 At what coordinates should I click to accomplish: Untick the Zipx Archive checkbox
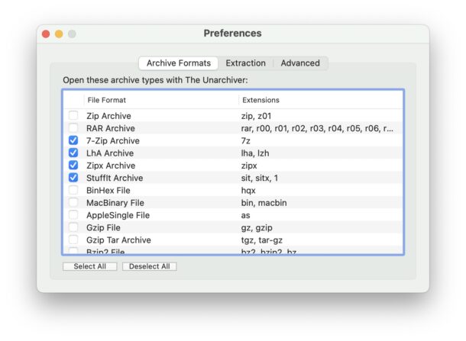point(73,165)
